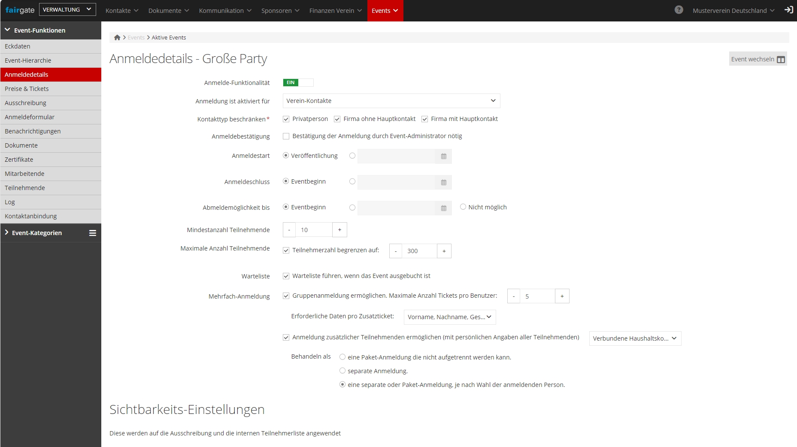
Task: Open Benachrichtigungen in sidebar
Action: click(51, 131)
